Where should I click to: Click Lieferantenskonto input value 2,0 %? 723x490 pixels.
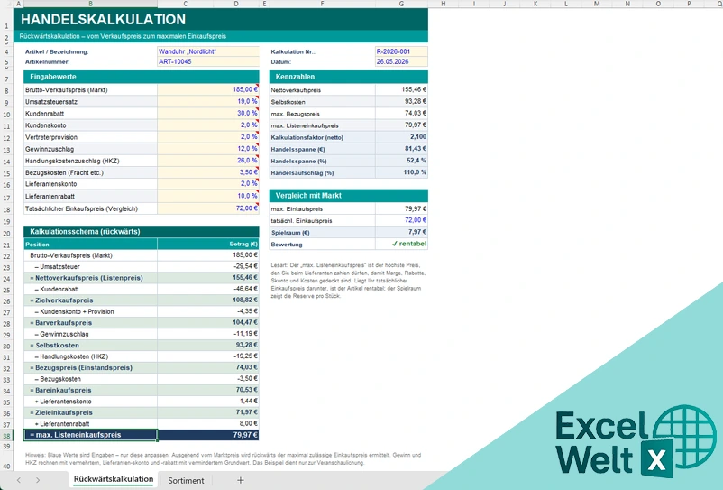[x=208, y=183]
